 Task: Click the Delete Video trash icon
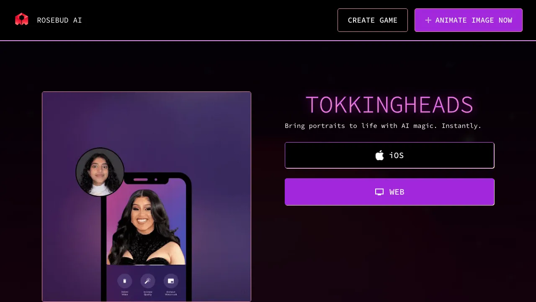[124, 281]
